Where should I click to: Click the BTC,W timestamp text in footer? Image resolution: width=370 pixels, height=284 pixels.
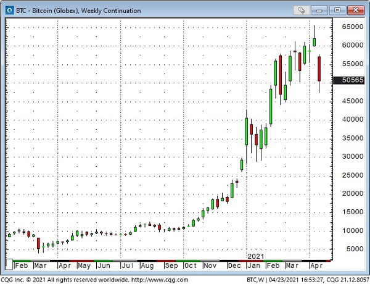pos(308,280)
